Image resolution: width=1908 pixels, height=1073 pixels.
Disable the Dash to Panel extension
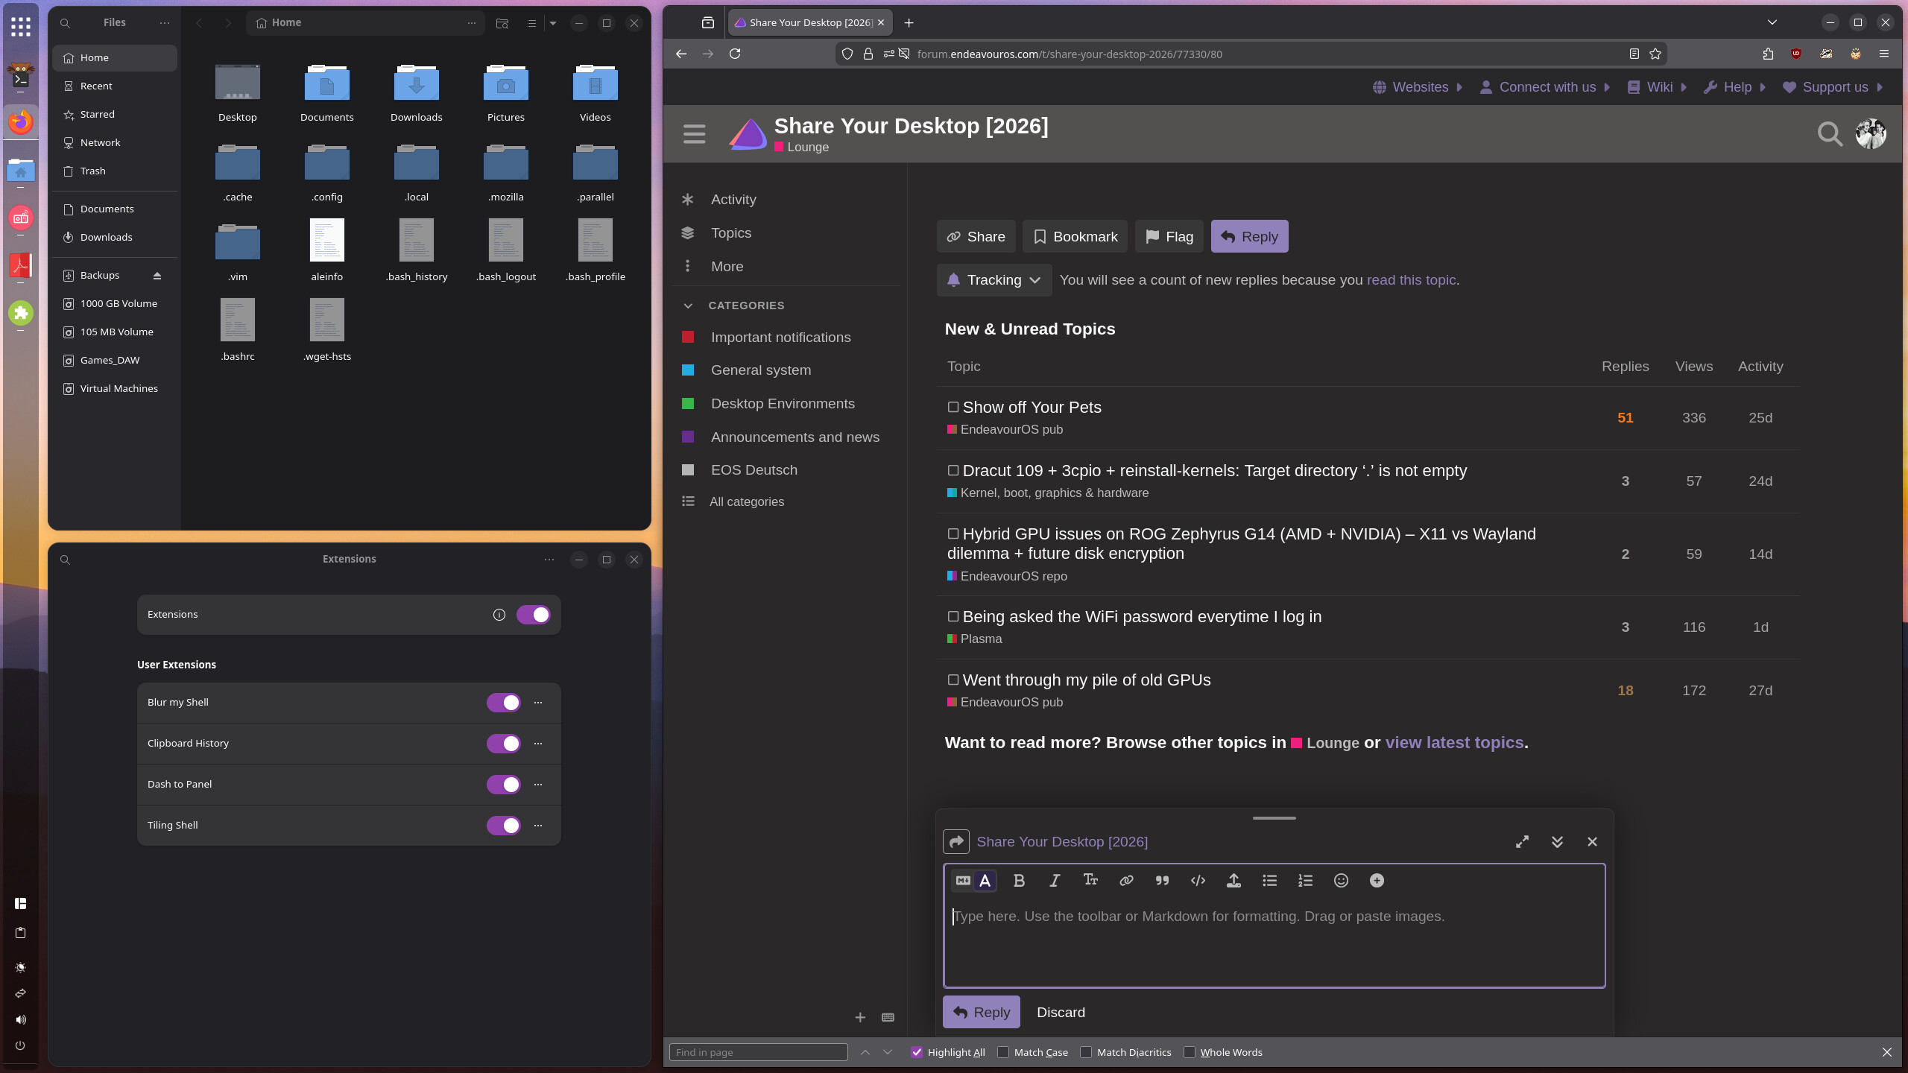[x=504, y=785]
